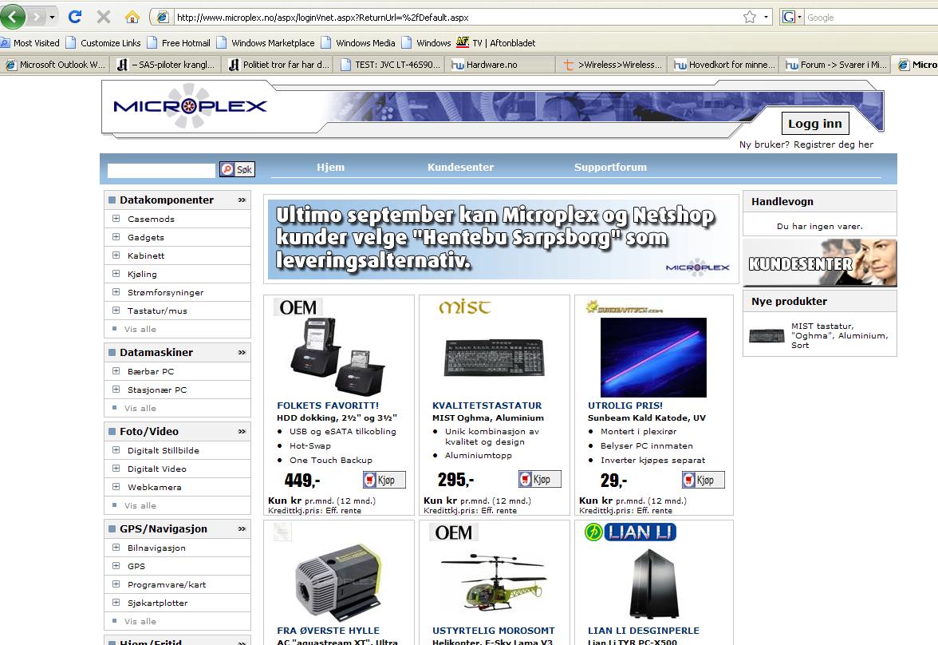Image resolution: width=938 pixels, height=645 pixels.
Task: Go to browser Home icon
Action: (x=132, y=17)
